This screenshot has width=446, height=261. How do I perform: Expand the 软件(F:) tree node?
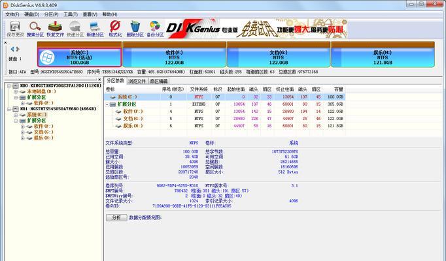click(x=23, y=126)
